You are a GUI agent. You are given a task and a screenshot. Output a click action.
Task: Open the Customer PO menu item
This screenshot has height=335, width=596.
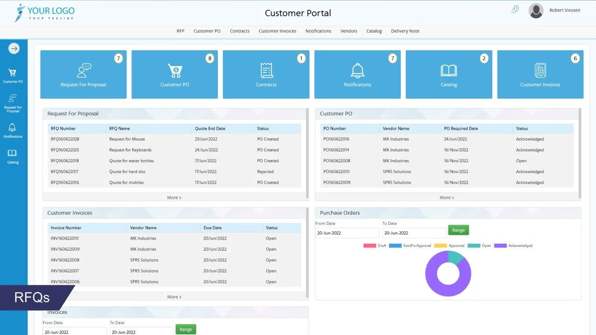[207, 31]
